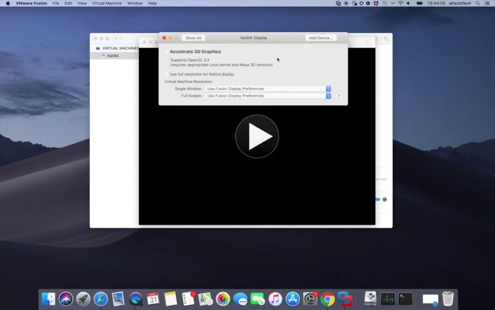This screenshot has height=310, width=495.
Task: Tick Use full resolution for Retina display
Action: 167,74
